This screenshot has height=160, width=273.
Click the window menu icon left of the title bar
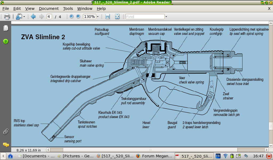2,2
